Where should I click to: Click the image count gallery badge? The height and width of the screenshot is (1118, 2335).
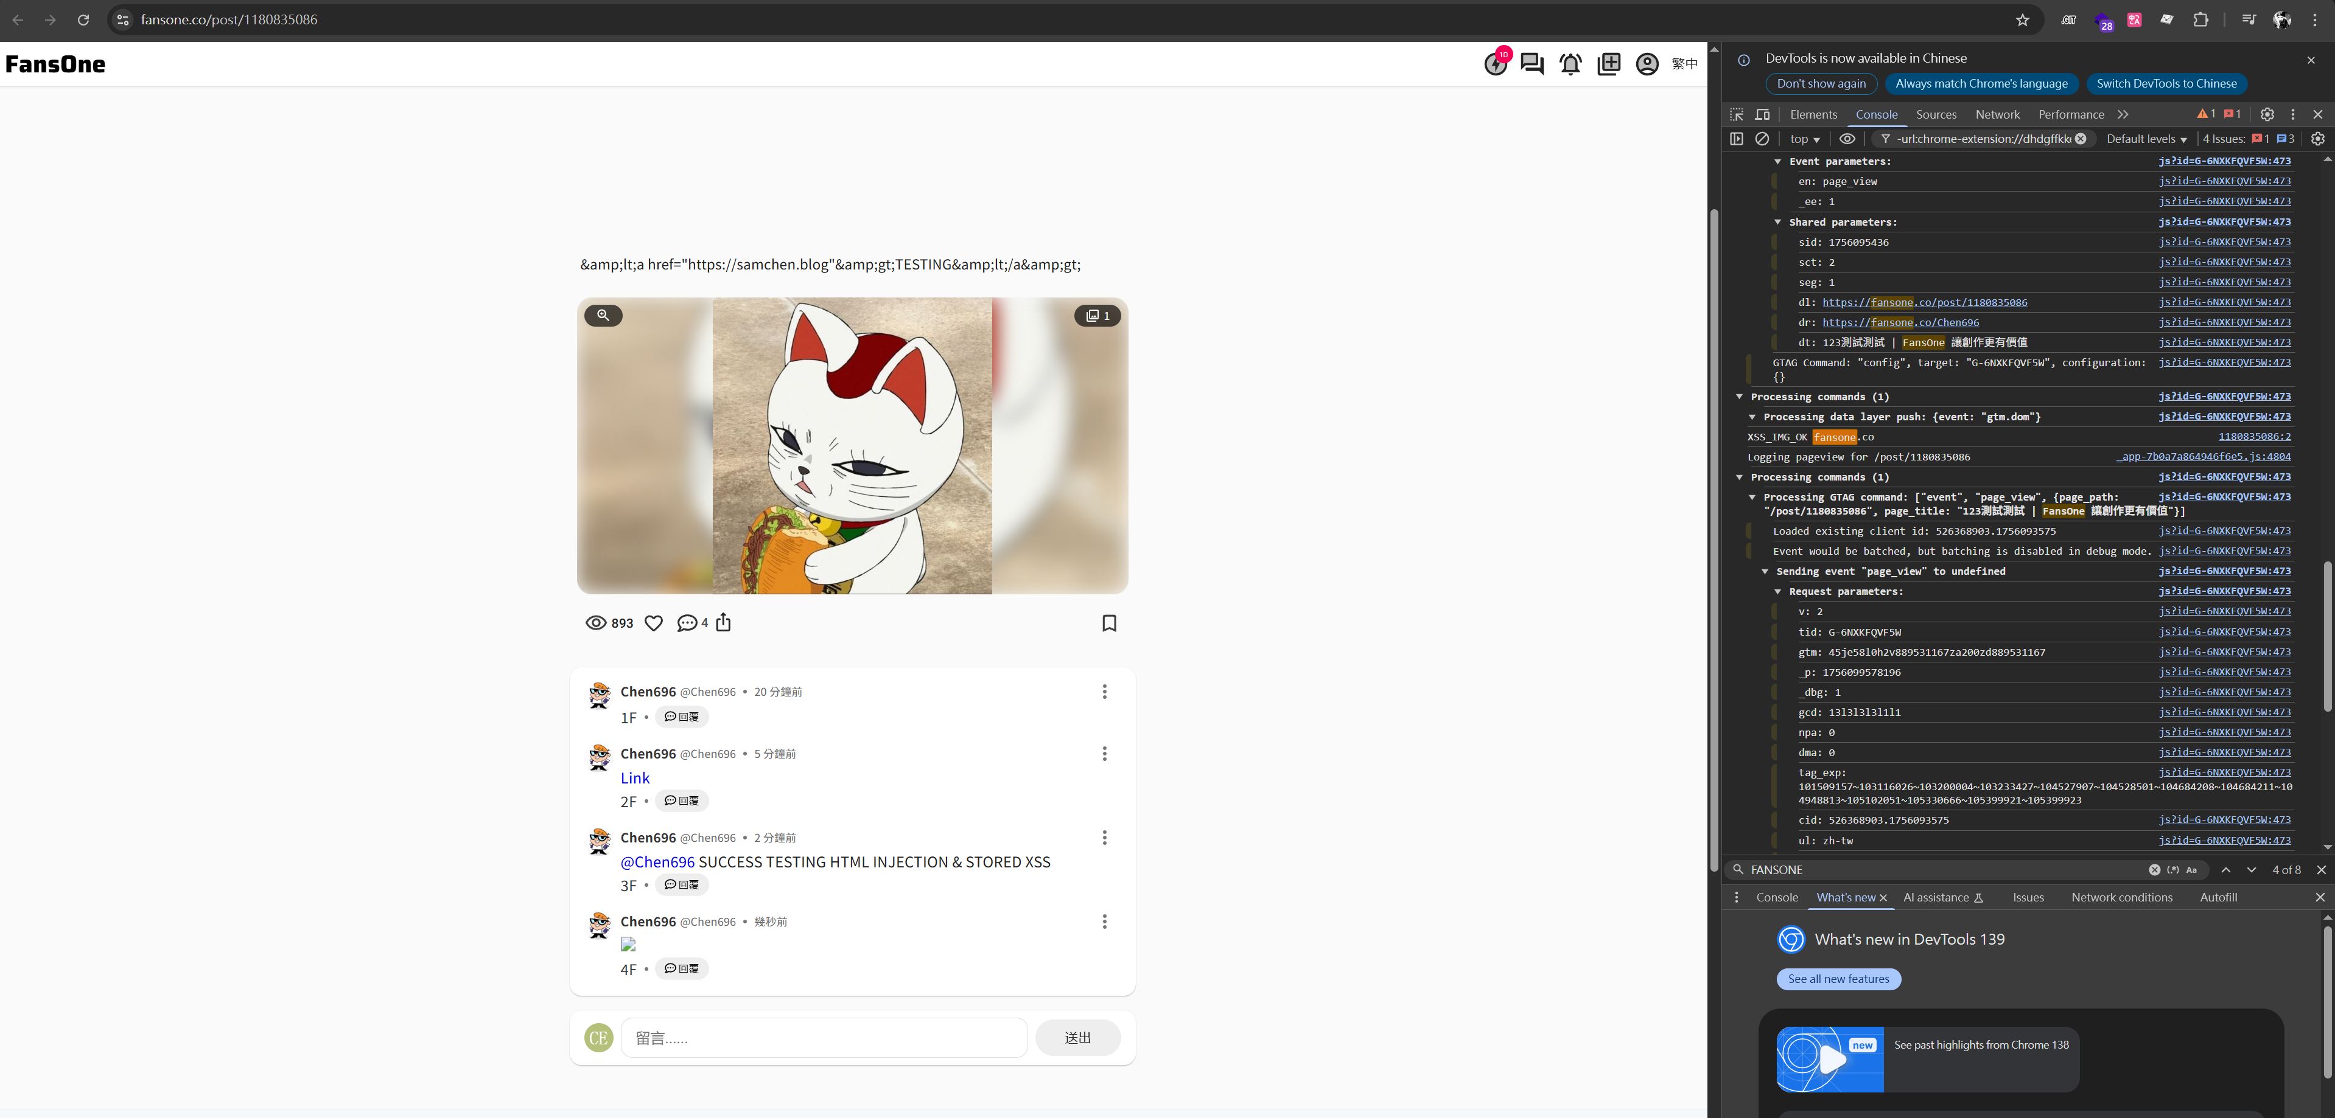[x=1097, y=315]
